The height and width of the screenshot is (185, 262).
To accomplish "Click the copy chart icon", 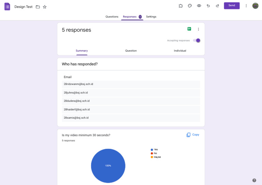I will (x=188, y=135).
